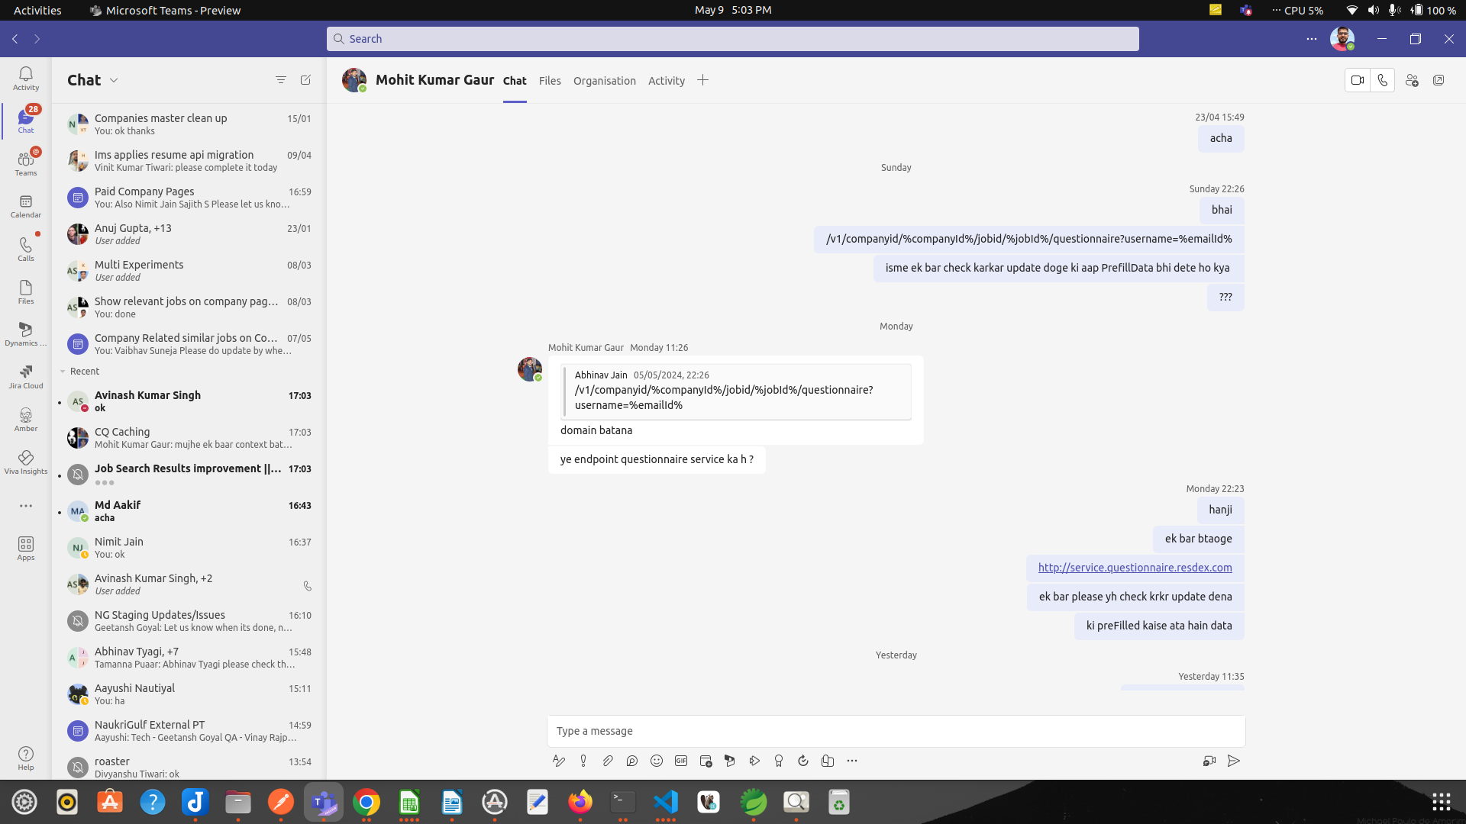Open Activity in the left sidebar
This screenshot has height=824, width=1466.
(x=25, y=78)
